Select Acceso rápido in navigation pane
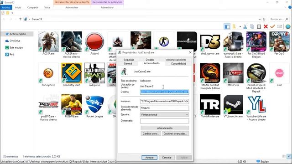Screen dimensions: 292x164 (17, 34)
